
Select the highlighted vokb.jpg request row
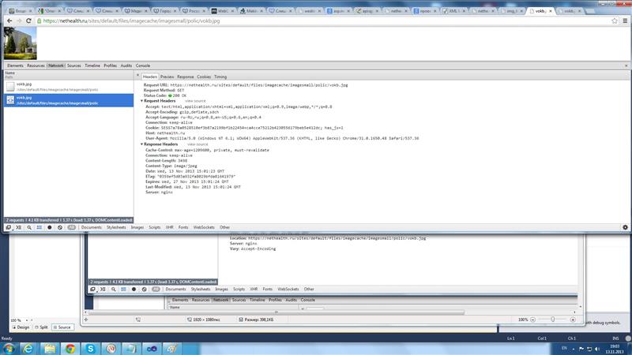coord(67,100)
